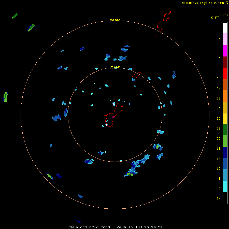The image size is (229, 229).
Task: Select the '38' legend label
Action: tap(219, 98)
